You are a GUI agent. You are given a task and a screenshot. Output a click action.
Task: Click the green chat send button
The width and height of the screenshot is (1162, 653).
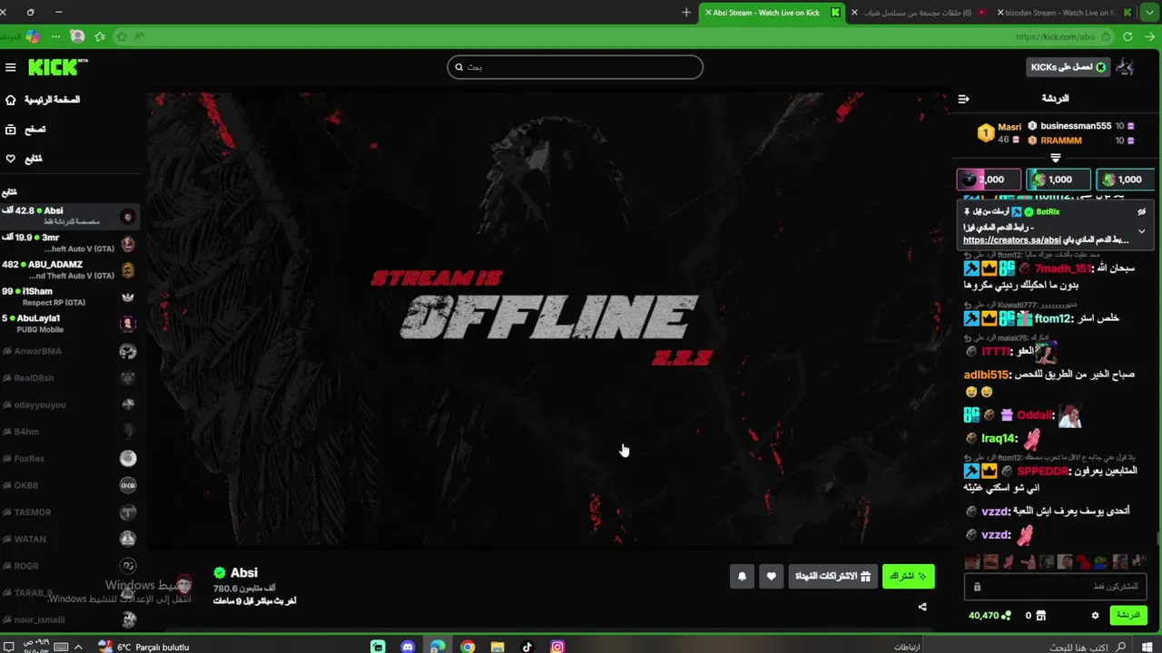pos(1128,615)
